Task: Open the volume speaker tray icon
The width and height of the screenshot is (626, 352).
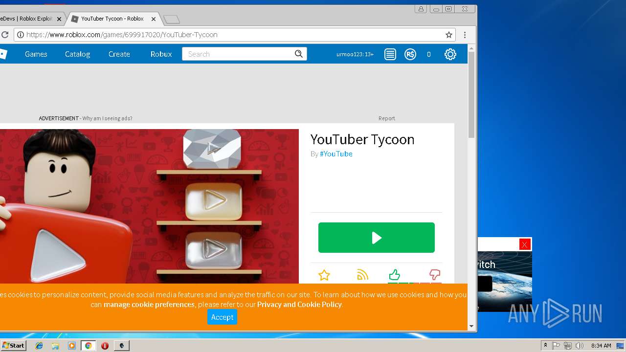Action: (x=580, y=346)
